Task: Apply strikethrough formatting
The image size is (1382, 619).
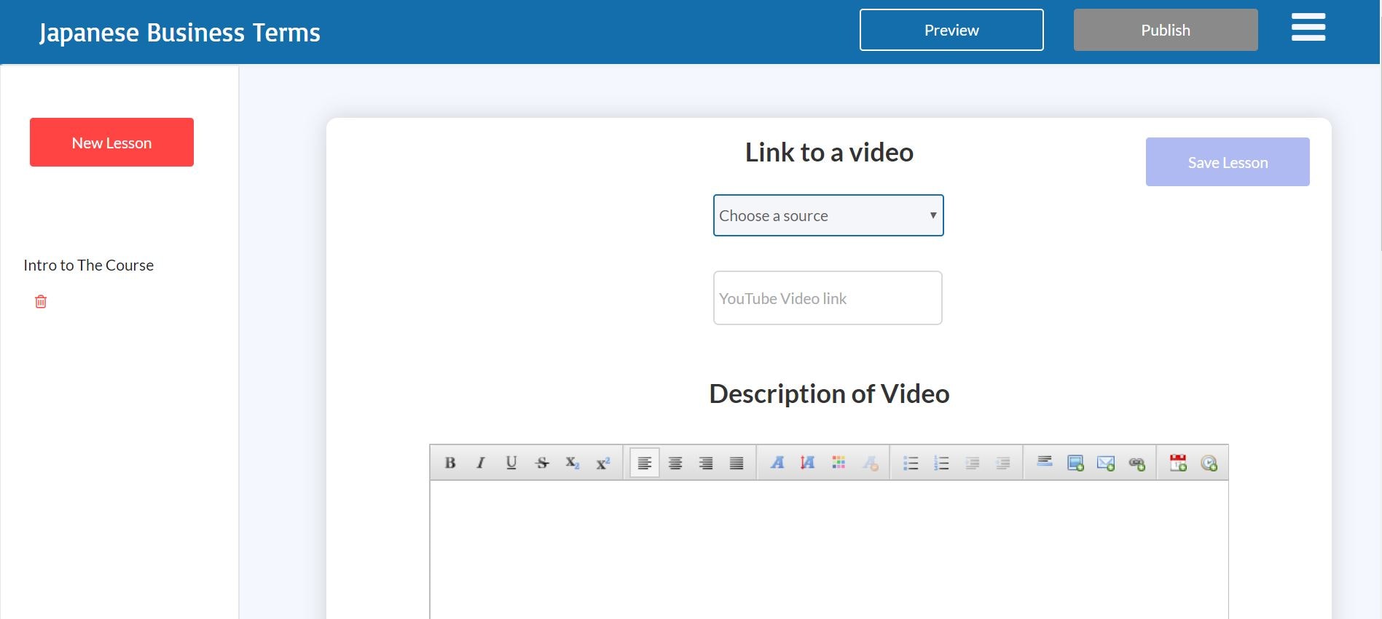Action: tap(542, 463)
